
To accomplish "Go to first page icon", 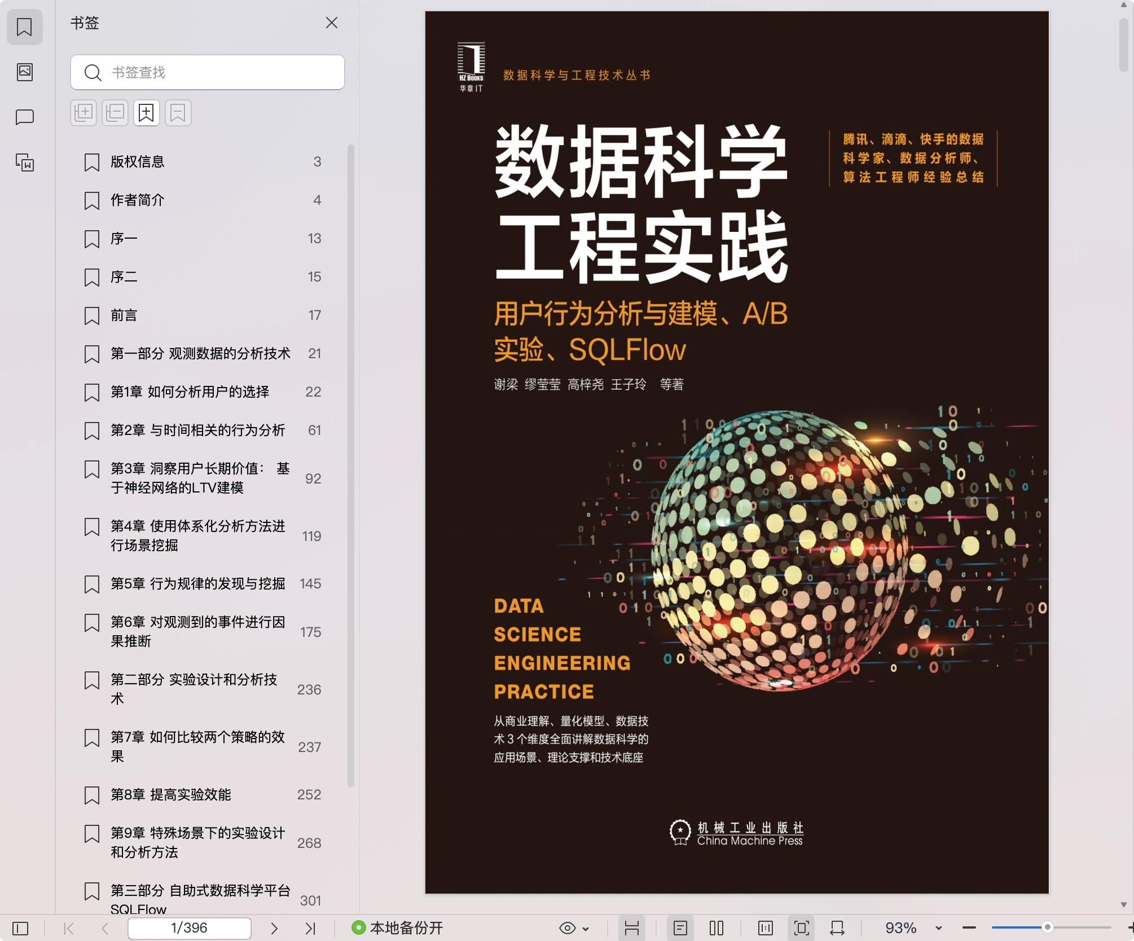I will (x=69, y=928).
